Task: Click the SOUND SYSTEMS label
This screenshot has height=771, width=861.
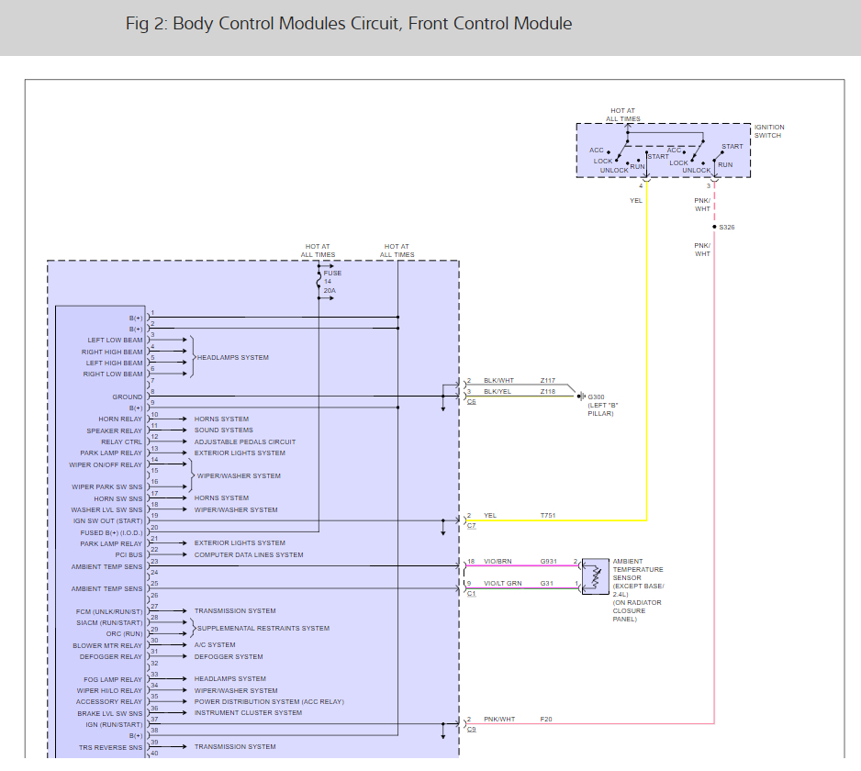Action: [x=223, y=430]
